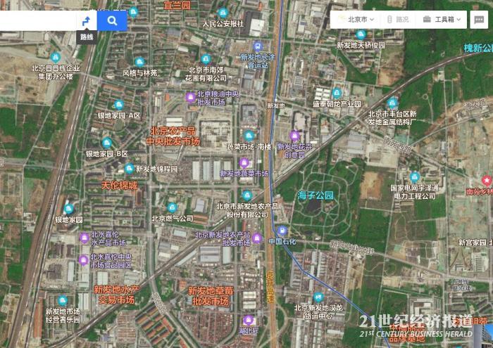
Task: Click the 新发地 metro station label
Action: tap(276, 106)
